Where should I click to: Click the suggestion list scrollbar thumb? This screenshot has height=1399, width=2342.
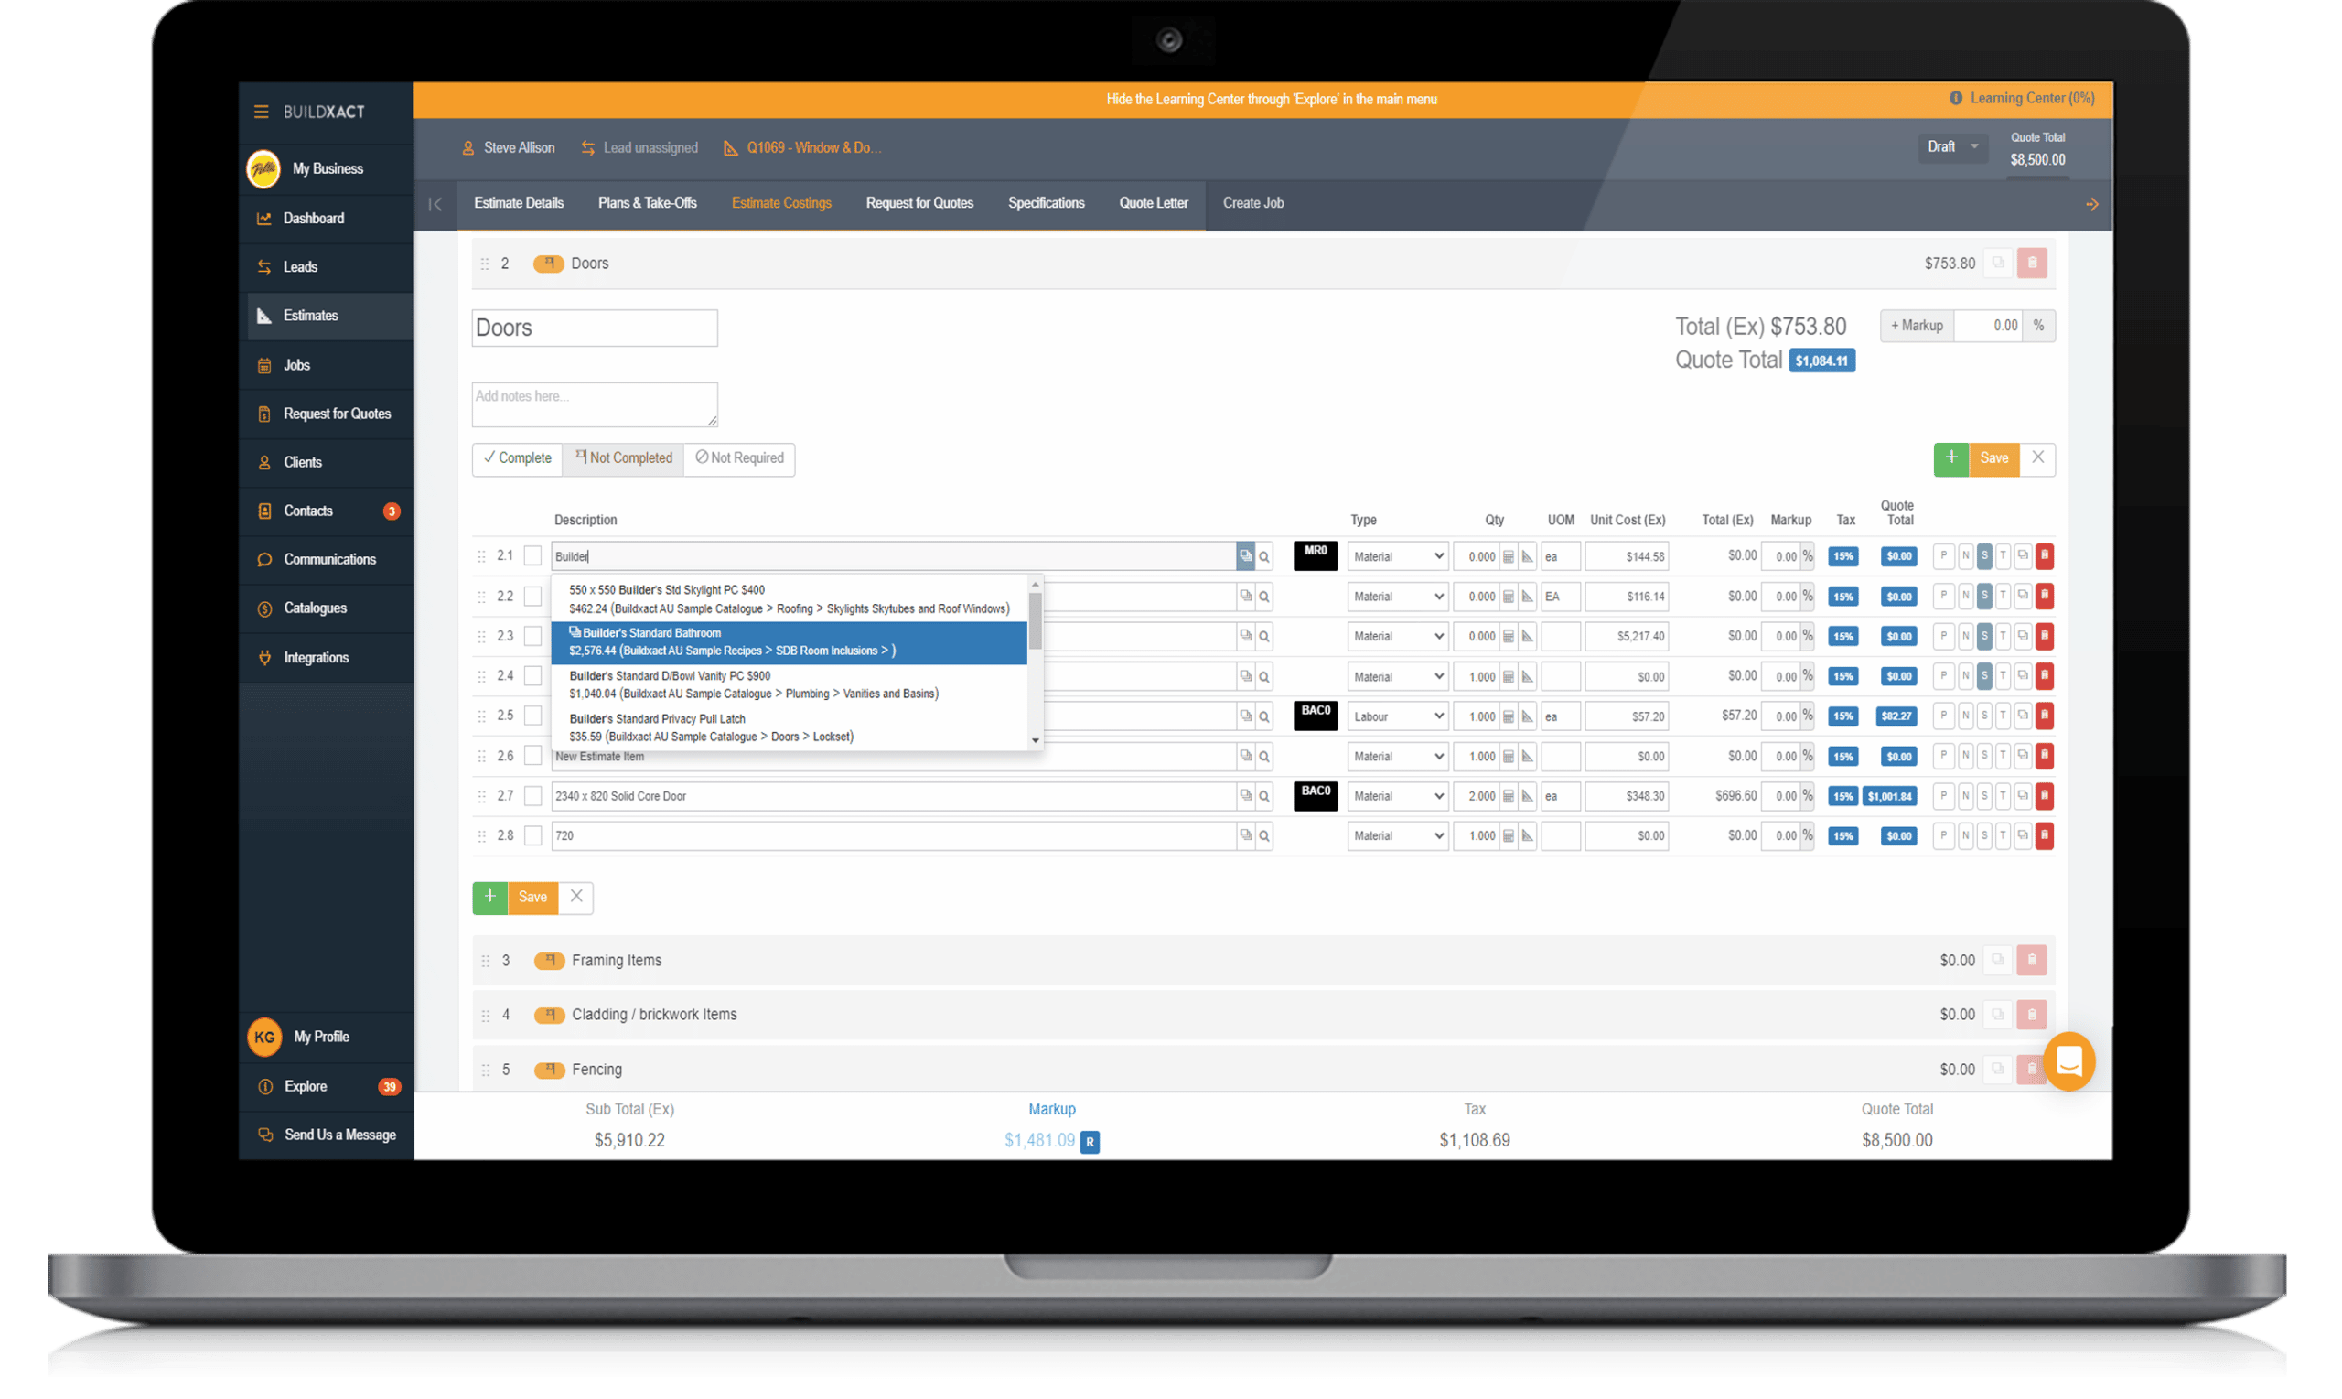click(1035, 620)
